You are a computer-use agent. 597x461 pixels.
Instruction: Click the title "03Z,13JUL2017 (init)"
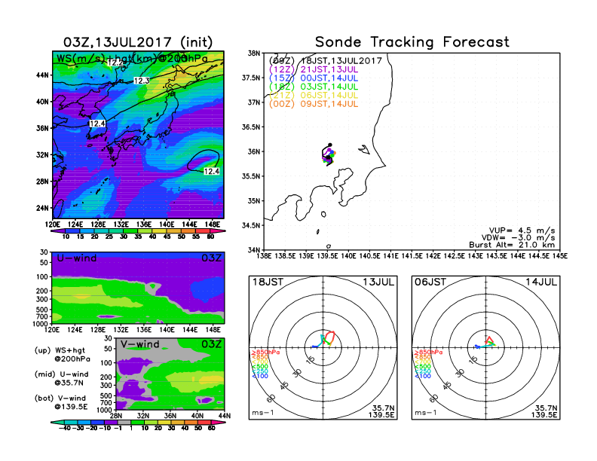(x=138, y=42)
